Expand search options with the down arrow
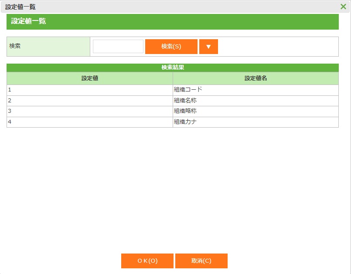351x274 pixels. (208, 47)
